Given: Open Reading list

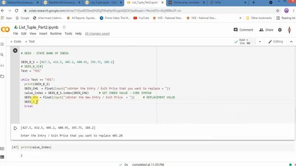Looking at the screenshot, I should click(286, 18).
